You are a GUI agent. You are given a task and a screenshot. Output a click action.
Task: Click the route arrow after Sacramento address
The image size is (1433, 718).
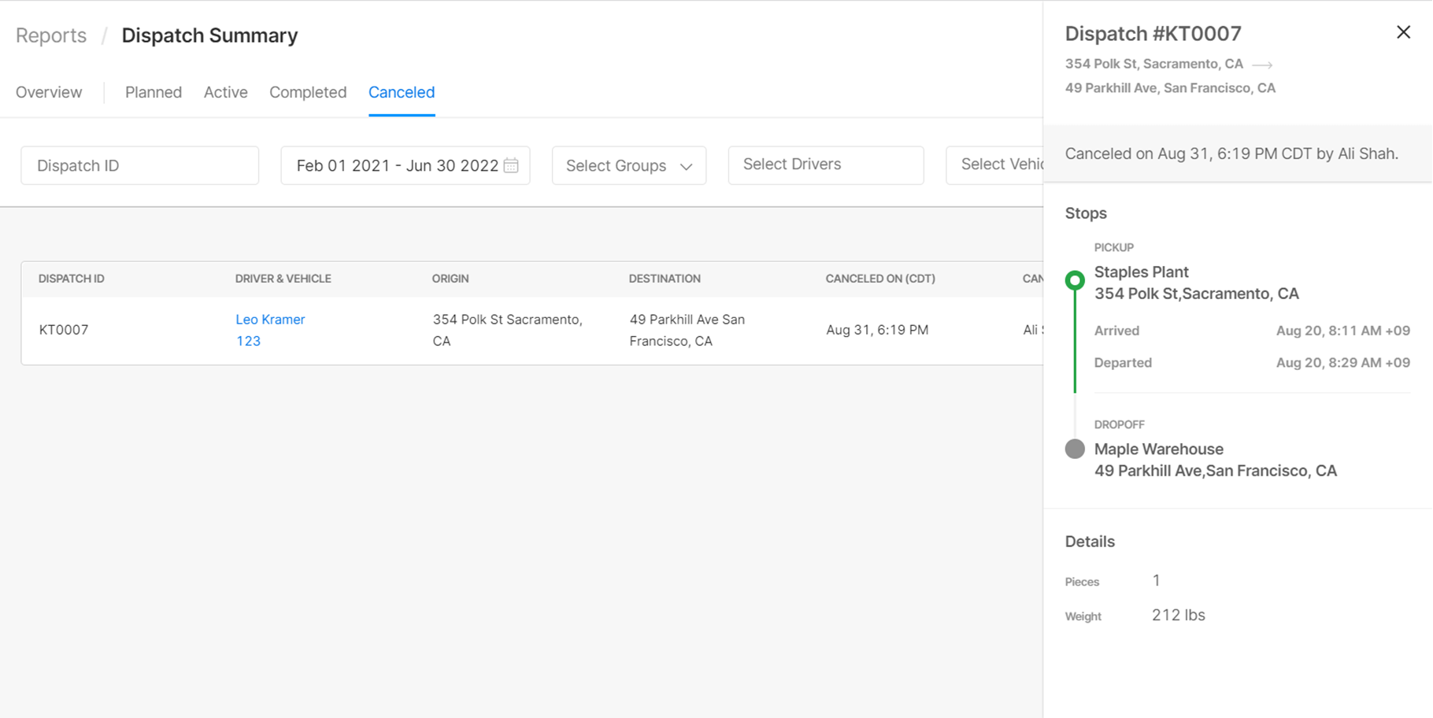coord(1262,65)
